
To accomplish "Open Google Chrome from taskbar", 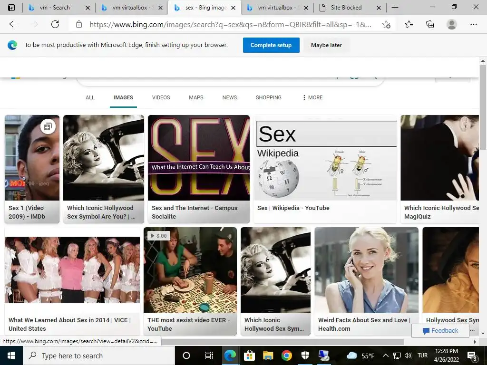I will pos(287,355).
